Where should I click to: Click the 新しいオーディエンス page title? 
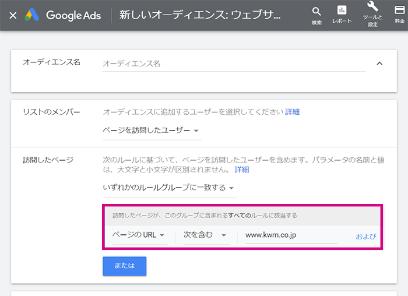coord(200,15)
